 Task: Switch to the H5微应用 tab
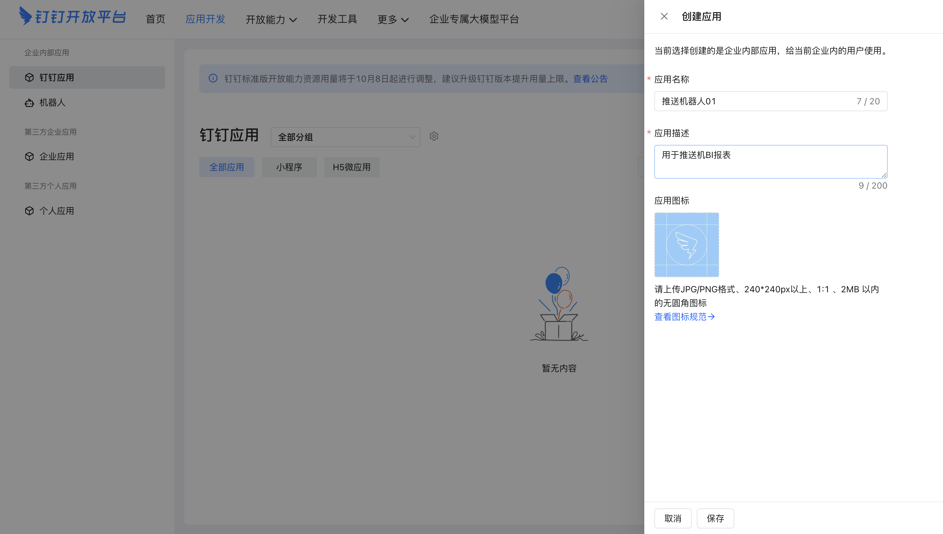351,167
